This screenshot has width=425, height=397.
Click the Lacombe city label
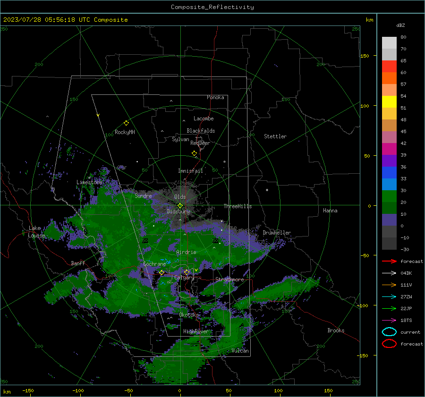tap(204, 118)
